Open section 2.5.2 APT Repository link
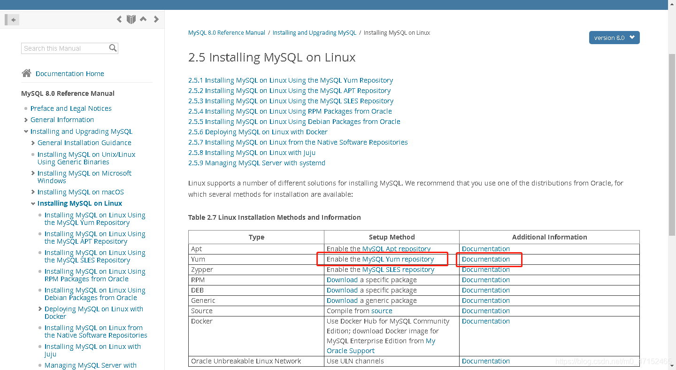This screenshot has height=370, width=676. point(289,91)
